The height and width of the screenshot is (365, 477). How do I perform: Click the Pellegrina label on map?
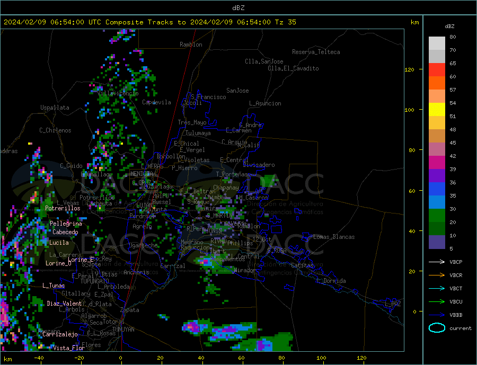66,224
